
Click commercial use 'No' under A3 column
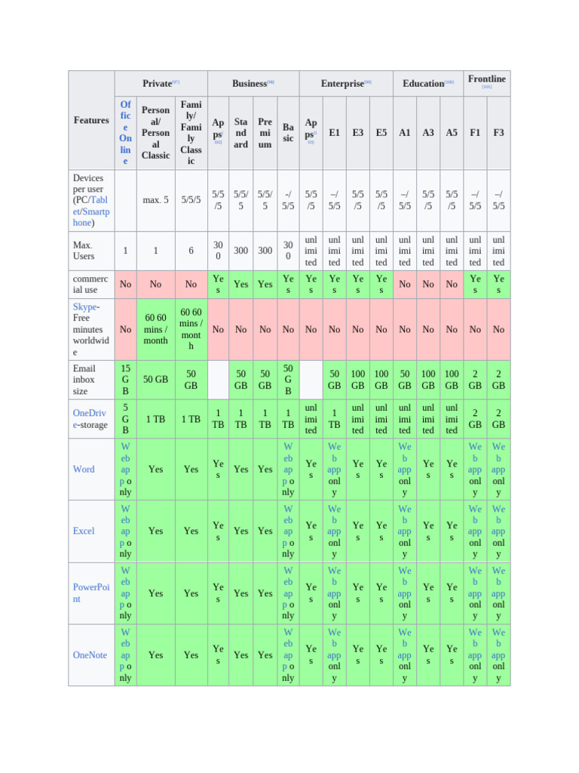(x=428, y=284)
